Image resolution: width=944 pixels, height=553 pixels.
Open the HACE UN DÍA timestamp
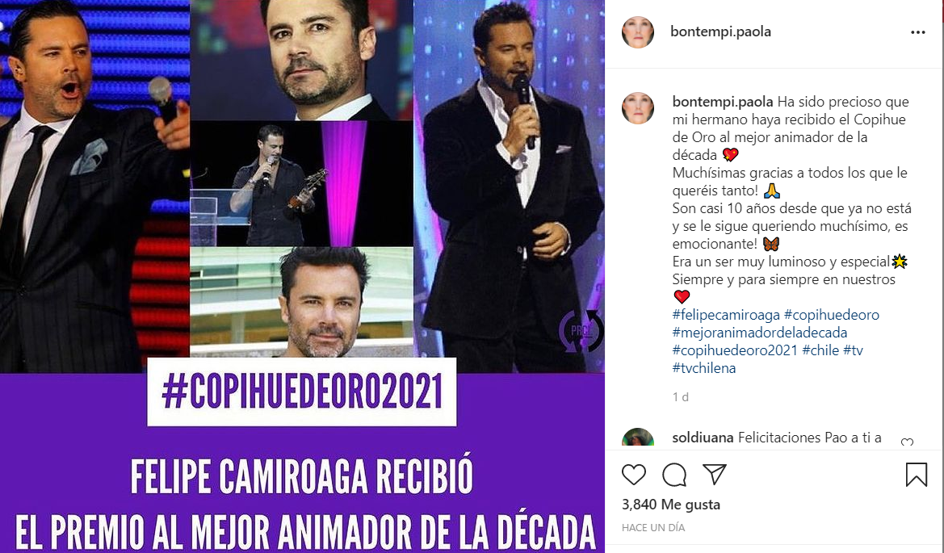653,528
